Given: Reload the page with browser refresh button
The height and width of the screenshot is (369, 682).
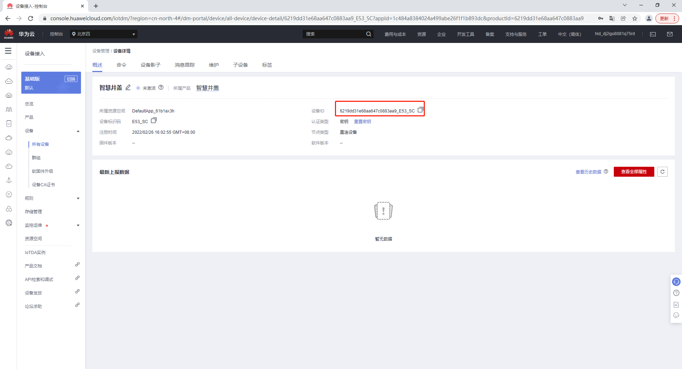Looking at the screenshot, I should pos(31,18).
